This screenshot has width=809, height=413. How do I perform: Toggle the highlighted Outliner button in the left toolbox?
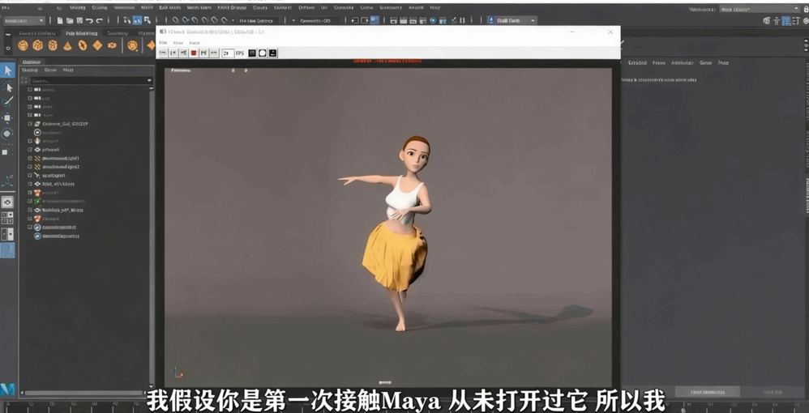coord(7,250)
